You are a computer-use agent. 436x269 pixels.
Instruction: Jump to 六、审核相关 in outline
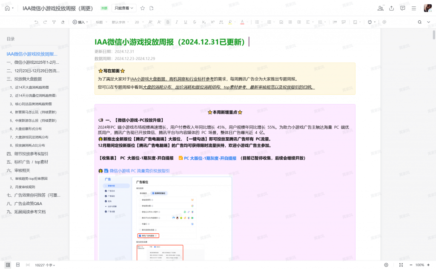tap(18, 170)
